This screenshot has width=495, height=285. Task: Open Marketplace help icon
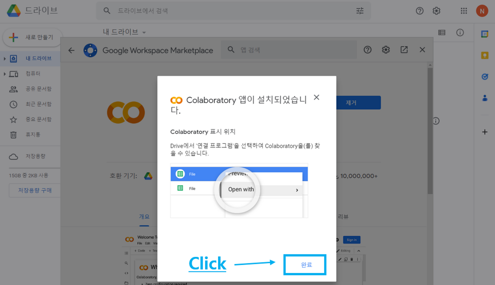pos(367,50)
